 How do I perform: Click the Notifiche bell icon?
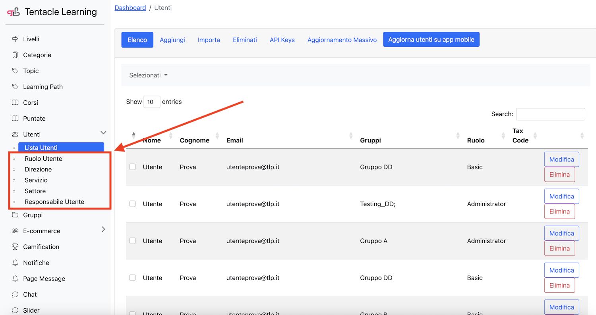[x=15, y=263]
